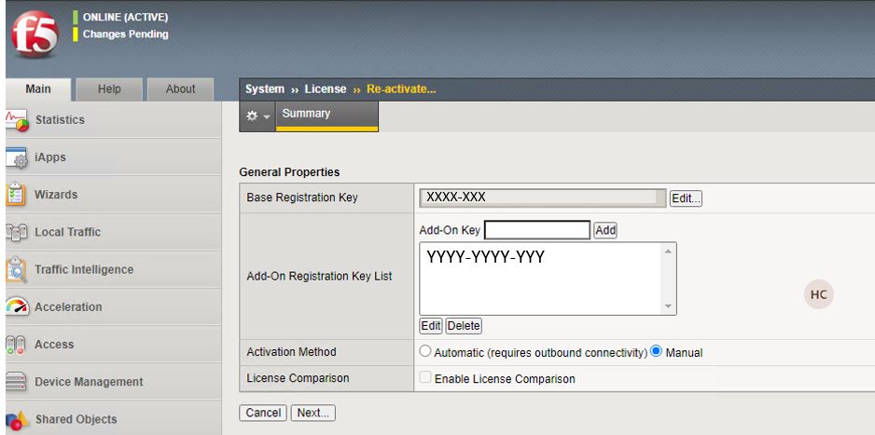Click the License breadcrumb link
The height and width of the screenshot is (435, 875).
tap(326, 89)
